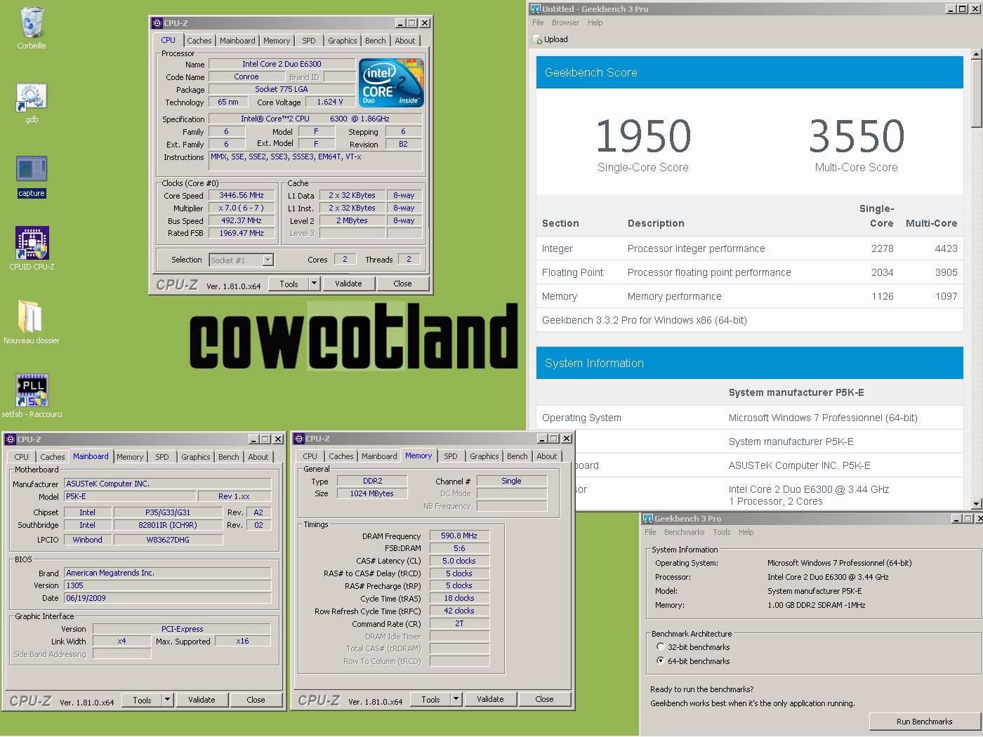
Task: Click the Chipset value P35/G33/G31
Action: (x=168, y=513)
